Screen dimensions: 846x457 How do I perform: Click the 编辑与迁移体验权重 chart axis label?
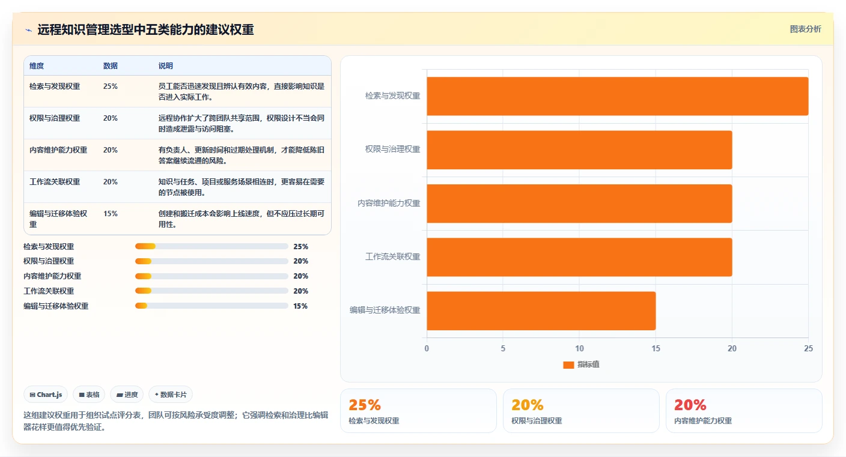[x=385, y=310]
